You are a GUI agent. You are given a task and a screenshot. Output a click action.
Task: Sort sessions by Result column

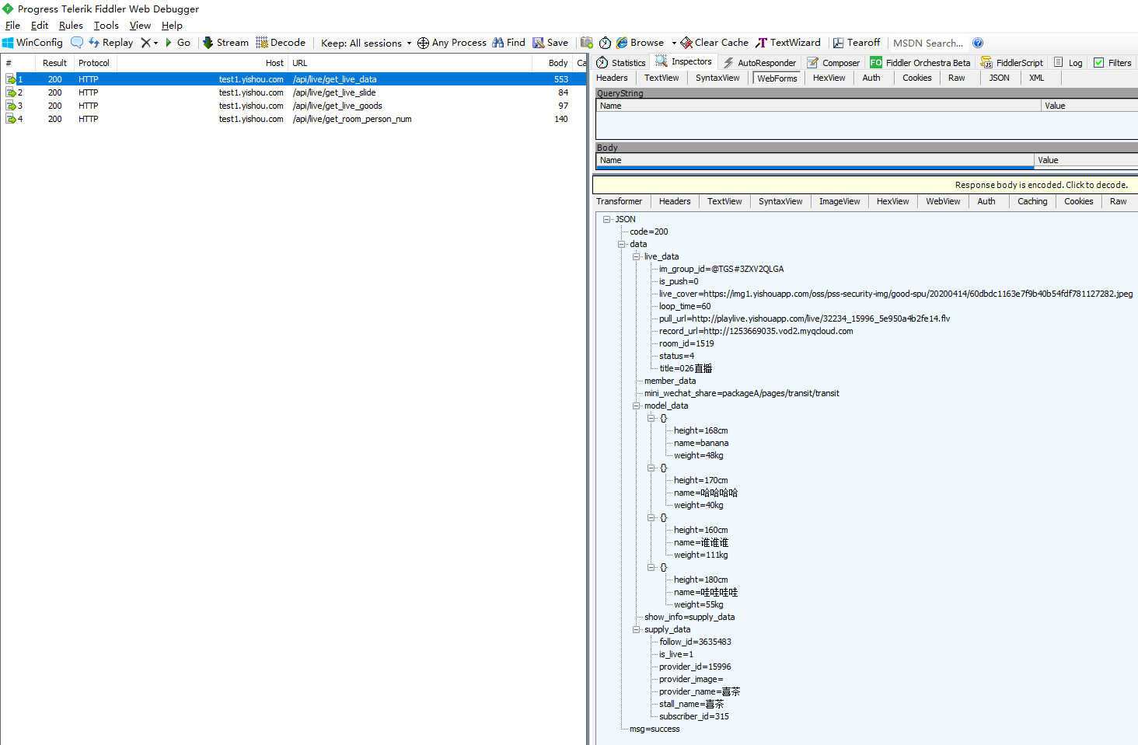[54, 63]
